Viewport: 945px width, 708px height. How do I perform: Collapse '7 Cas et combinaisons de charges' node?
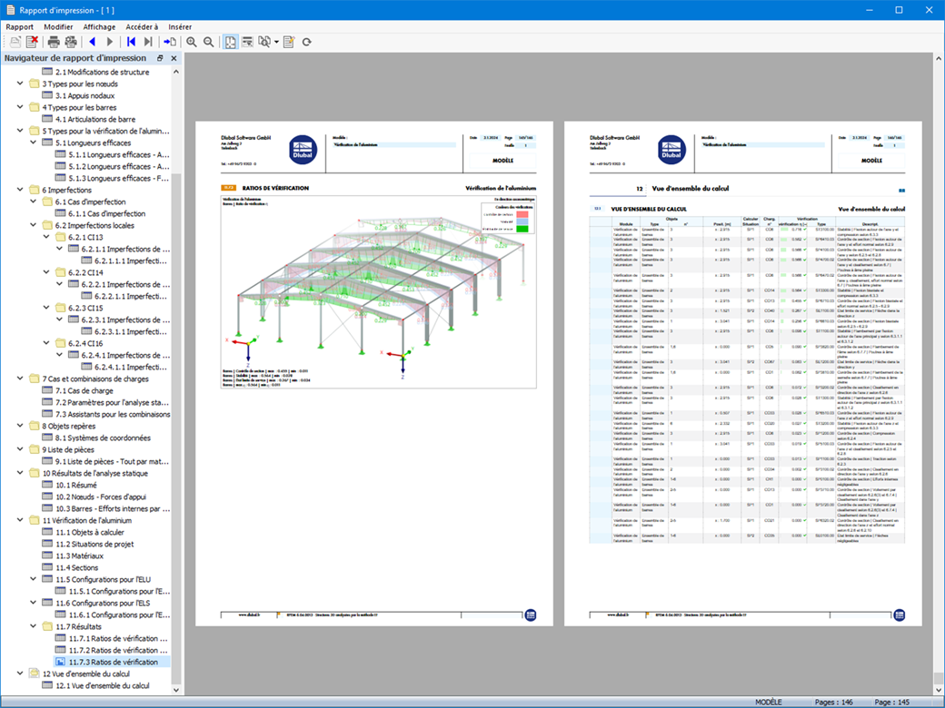click(20, 379)
